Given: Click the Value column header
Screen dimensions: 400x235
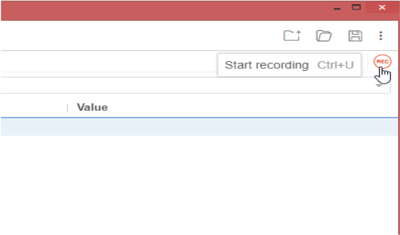Looking at the screenshot, I should (92, 107).
